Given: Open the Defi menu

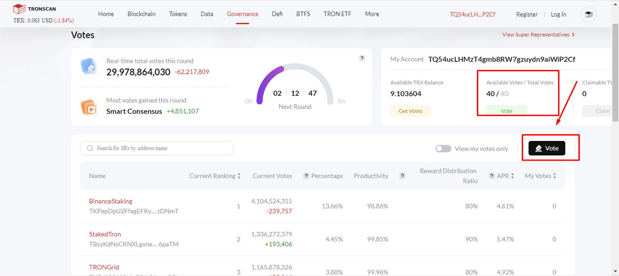Looking at the screenshot, I should pyautogui.click(x=277, y=14).
